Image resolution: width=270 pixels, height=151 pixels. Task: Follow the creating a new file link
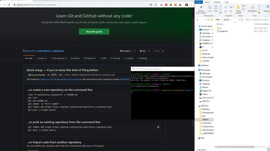(x=48, y=79)
